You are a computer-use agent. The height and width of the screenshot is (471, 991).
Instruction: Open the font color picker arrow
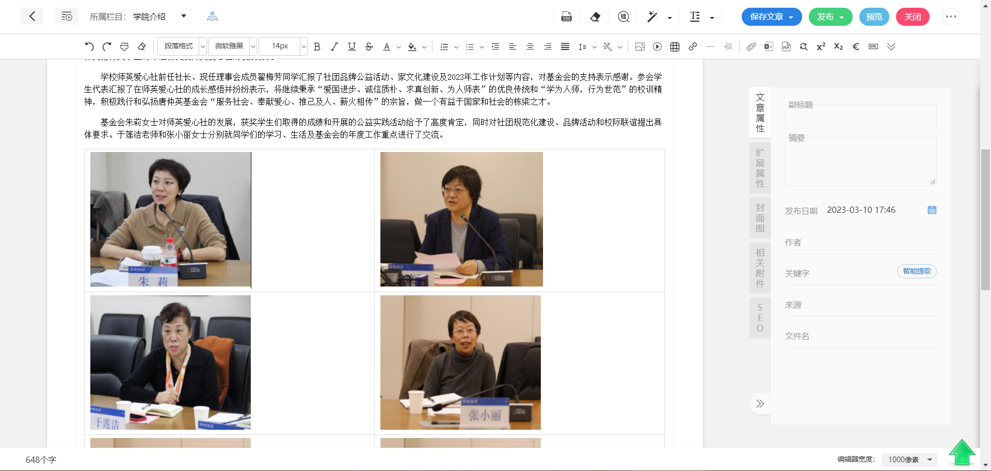tap(398, 47)
